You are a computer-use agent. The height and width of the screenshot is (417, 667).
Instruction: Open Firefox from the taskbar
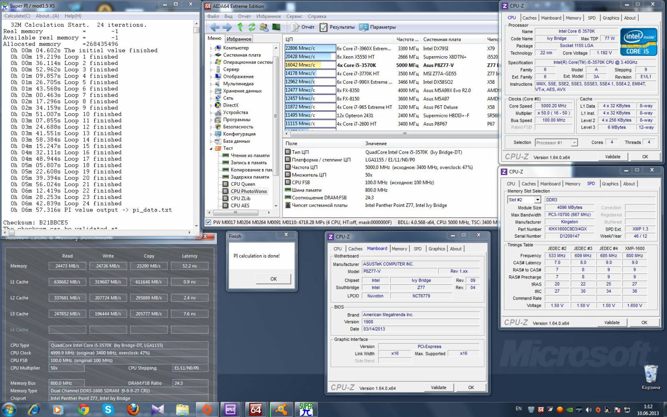tap(133, 410)
